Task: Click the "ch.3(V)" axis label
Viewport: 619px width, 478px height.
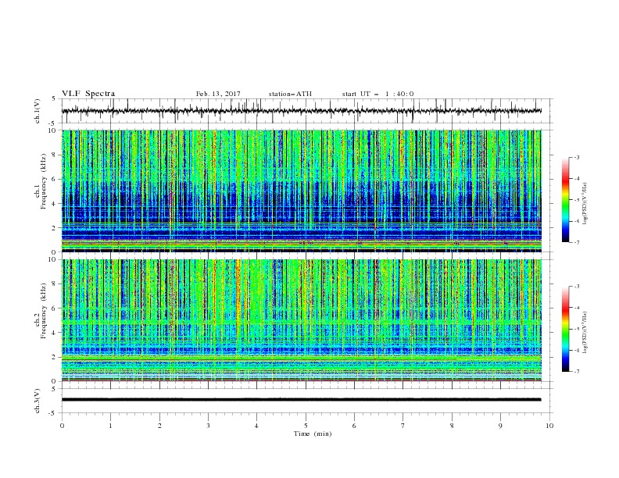Action: (x=38, y=401)
